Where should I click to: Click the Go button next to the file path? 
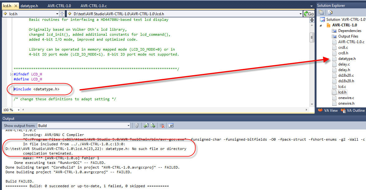point(308,13)
